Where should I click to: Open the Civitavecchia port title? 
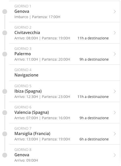[x=27, y=32]
